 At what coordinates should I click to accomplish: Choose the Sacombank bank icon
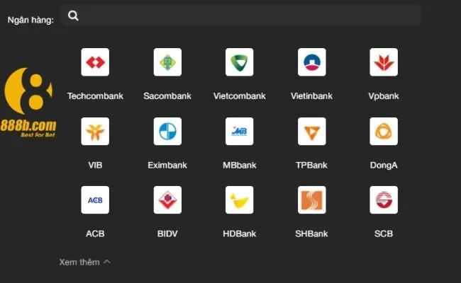[x=167, y=62]
